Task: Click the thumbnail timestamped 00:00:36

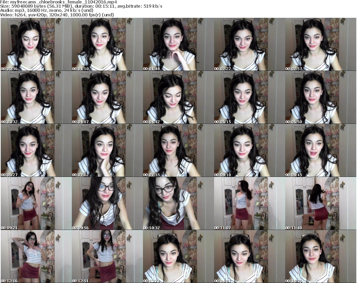Action: tap(36, 45)
